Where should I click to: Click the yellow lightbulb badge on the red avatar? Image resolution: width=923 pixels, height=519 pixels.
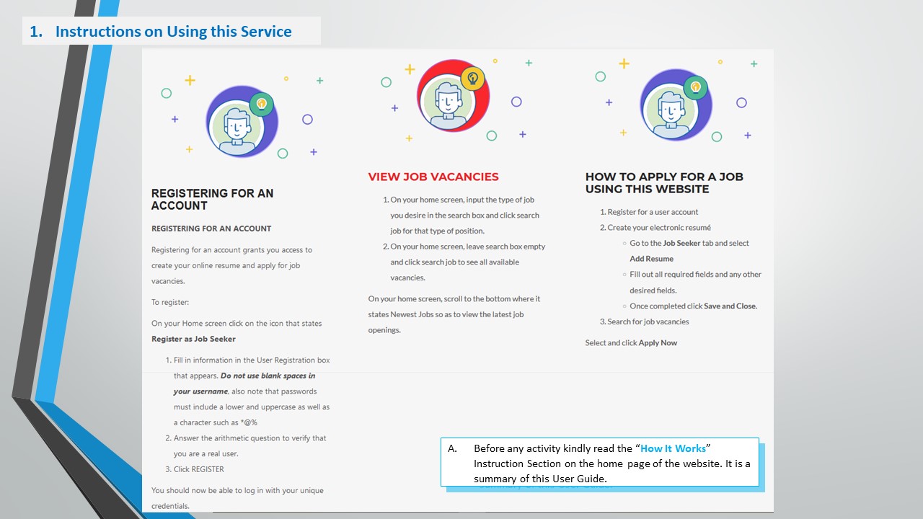coord(472,78)
